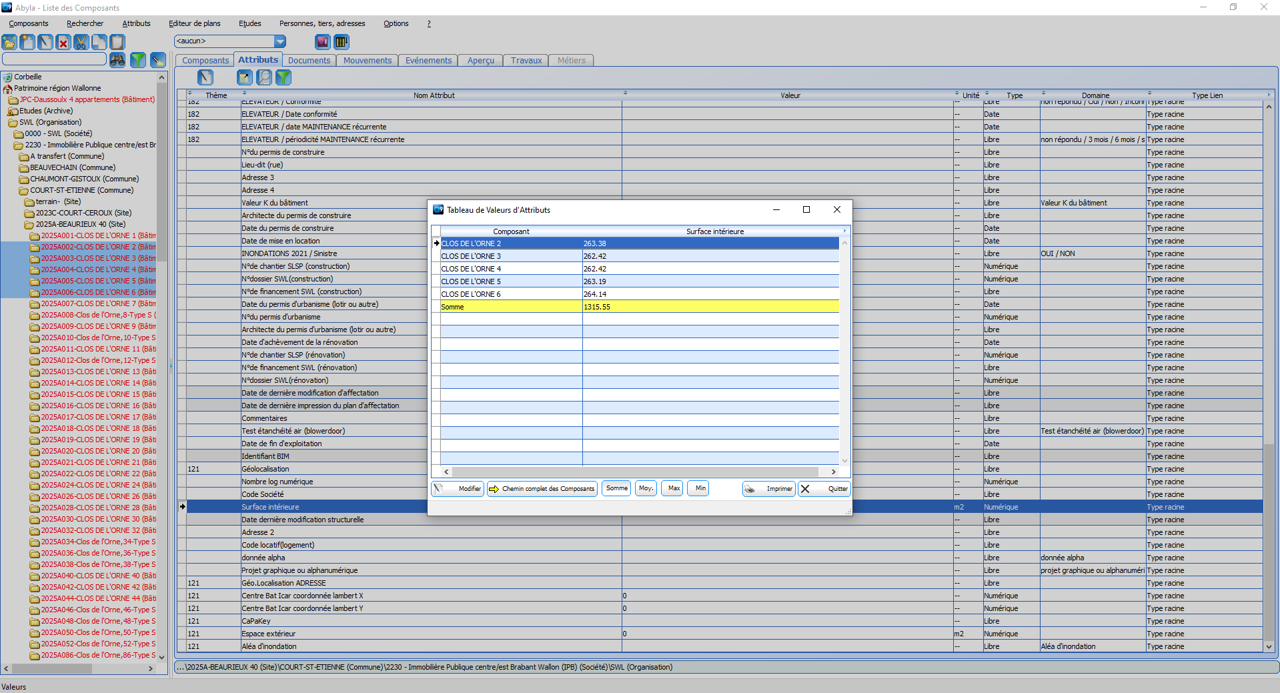
Task: Open the Etudes menu
Action: coord(250,23)
